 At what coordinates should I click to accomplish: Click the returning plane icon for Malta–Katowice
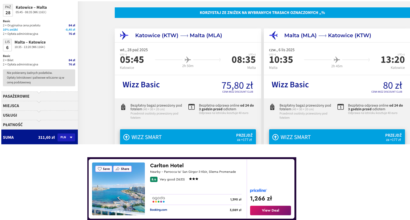pos(274,35)
